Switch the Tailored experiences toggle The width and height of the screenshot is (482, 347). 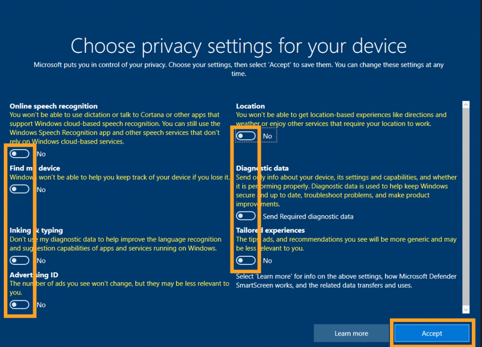[246, 261]
